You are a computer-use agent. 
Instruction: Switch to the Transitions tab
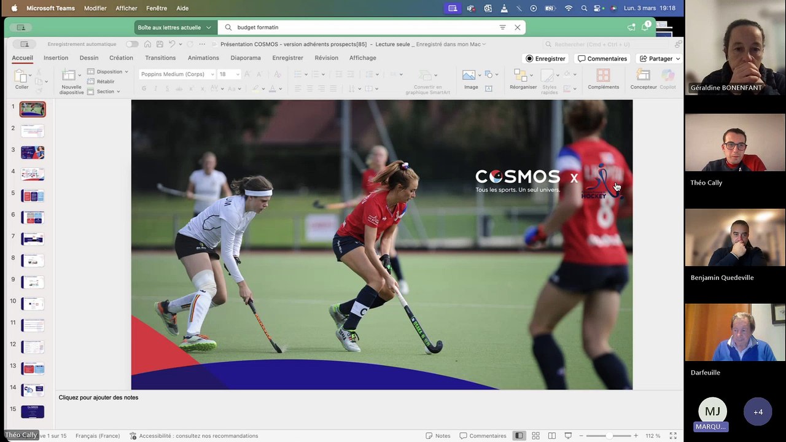(x=160, y=58)
